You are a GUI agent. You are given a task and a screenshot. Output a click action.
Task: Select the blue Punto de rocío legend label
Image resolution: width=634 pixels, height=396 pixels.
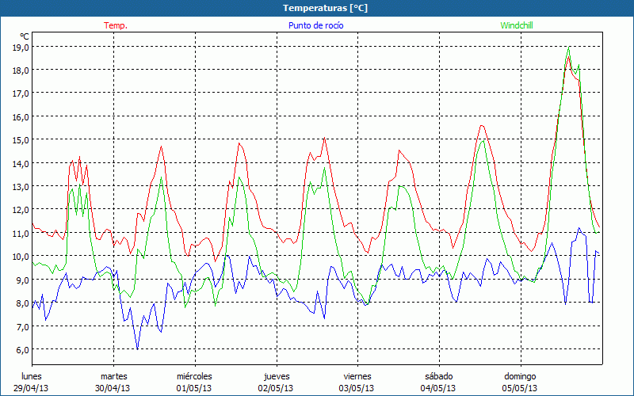tap(311, 25)
